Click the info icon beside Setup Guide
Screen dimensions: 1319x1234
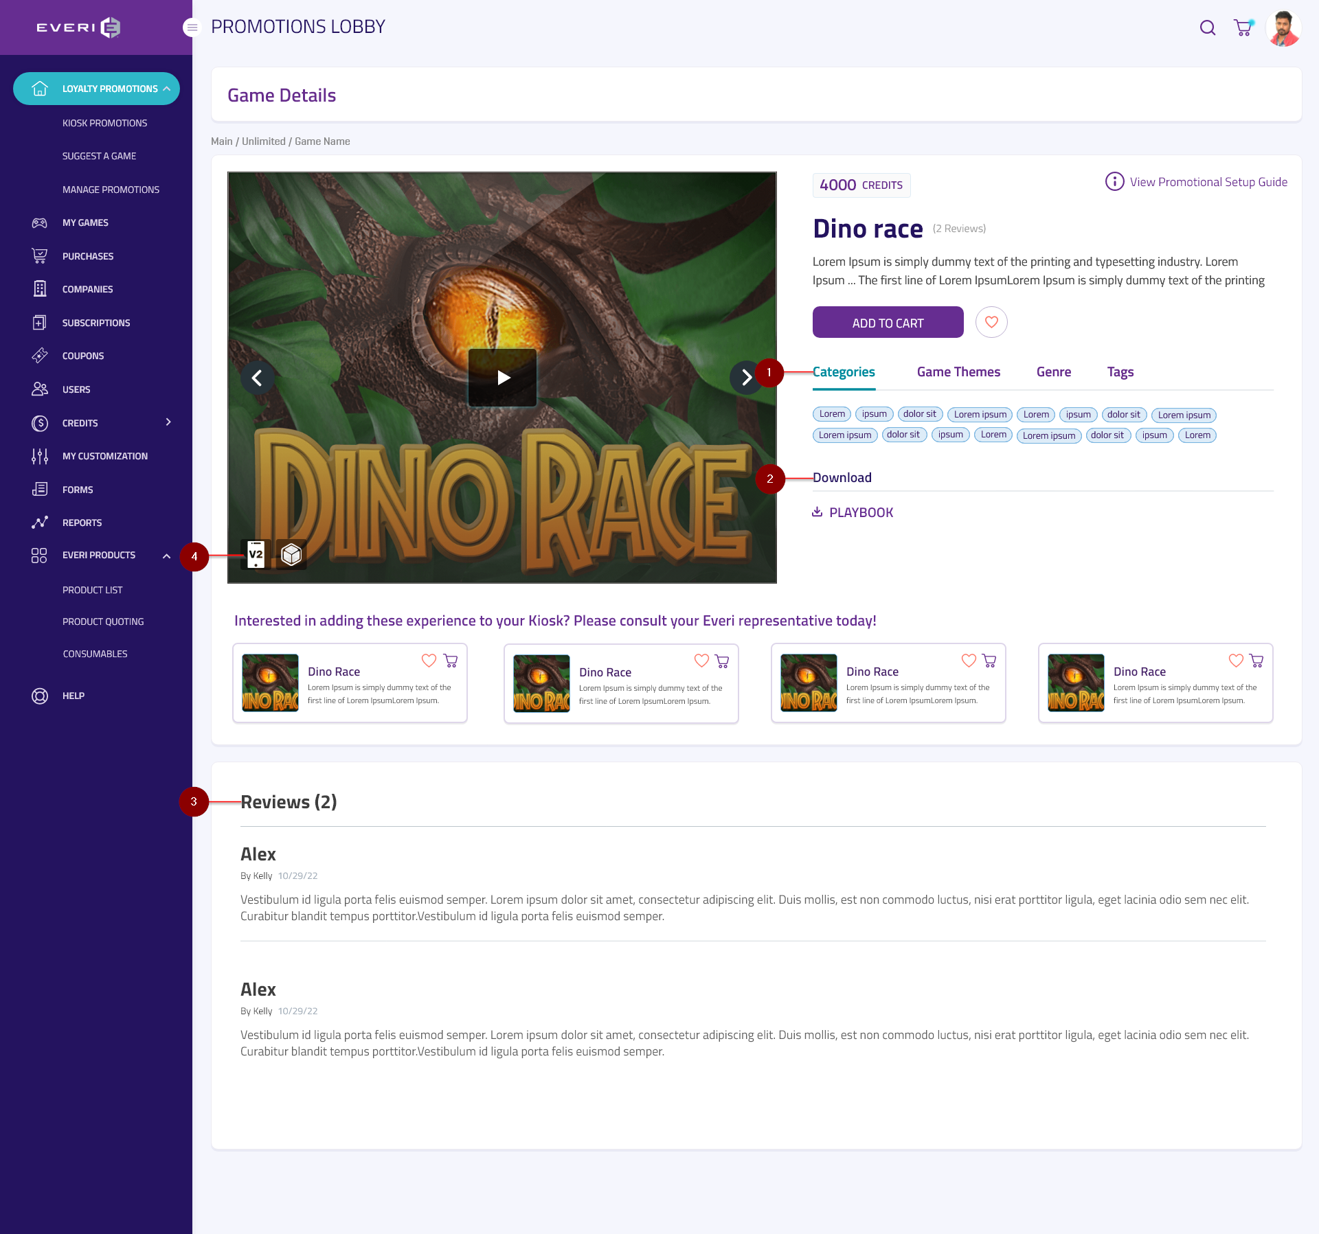[x=1114, y=181]
